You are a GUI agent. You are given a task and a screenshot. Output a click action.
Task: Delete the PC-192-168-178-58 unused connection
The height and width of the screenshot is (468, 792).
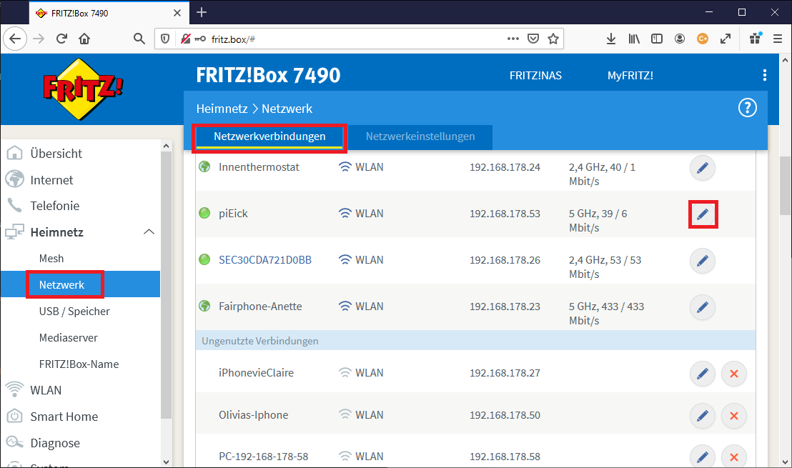click(x=734, y=457)
